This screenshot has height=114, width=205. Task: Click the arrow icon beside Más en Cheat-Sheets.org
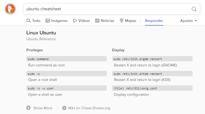pyautogui.click(x=64, y=108)
